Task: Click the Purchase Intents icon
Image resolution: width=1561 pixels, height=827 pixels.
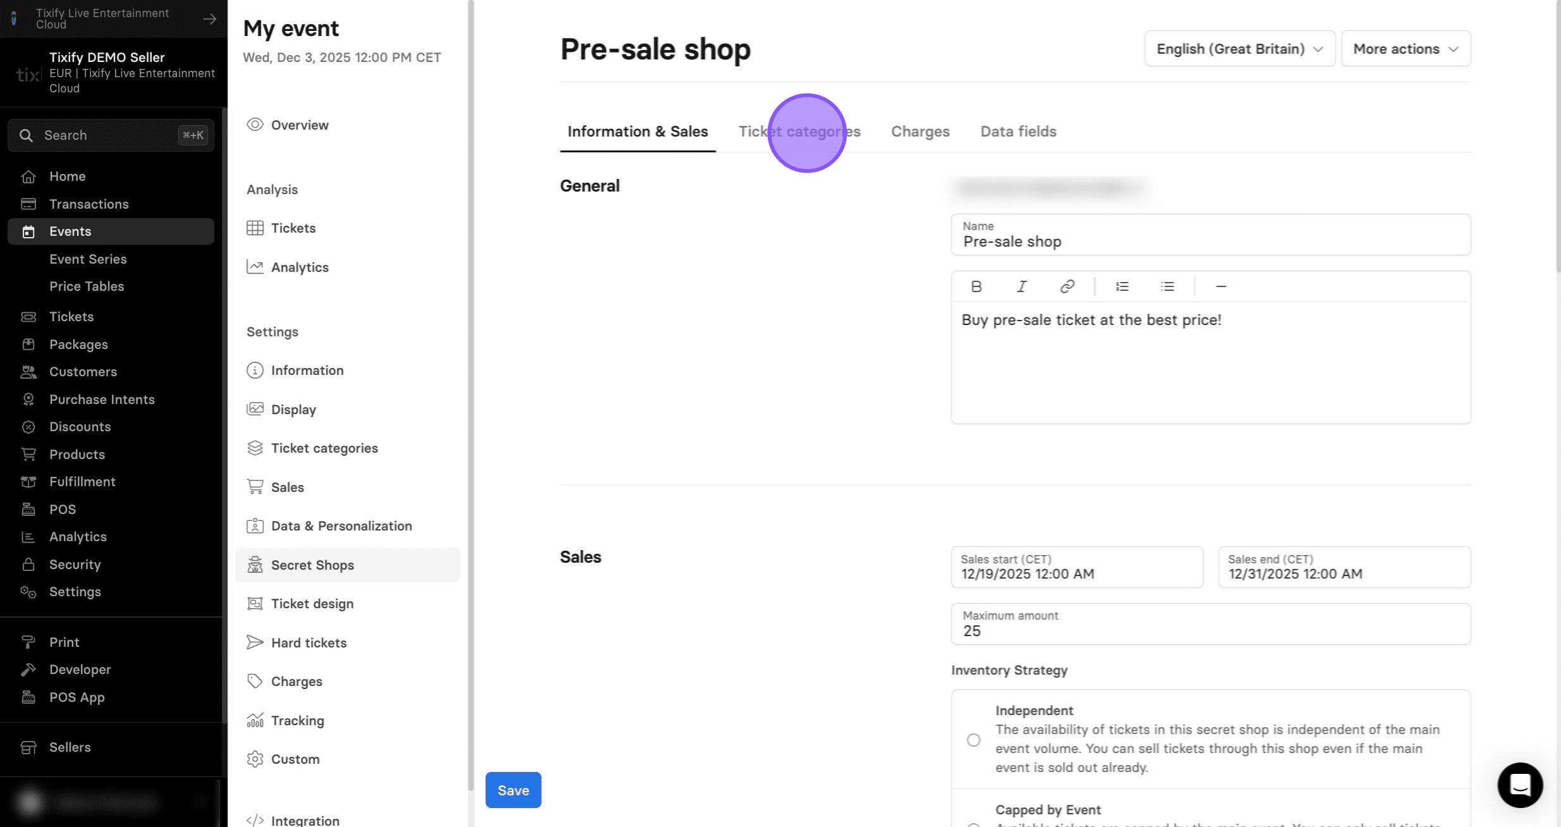Action: 28,400
